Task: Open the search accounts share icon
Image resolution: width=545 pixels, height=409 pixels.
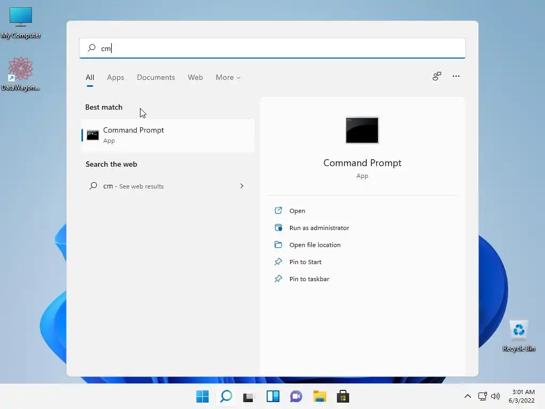Action: 437,76
